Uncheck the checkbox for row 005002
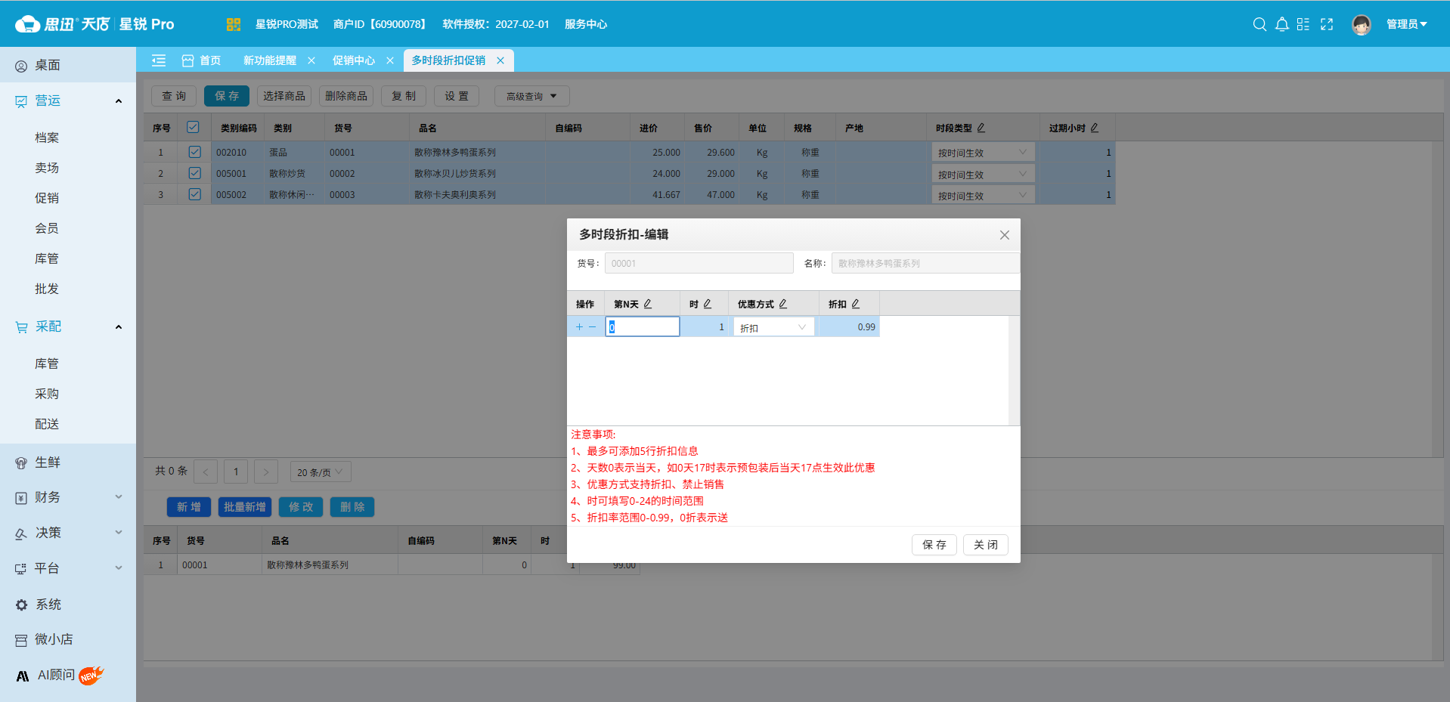This screenshot has width=1450, height=702. pos(194,194)
